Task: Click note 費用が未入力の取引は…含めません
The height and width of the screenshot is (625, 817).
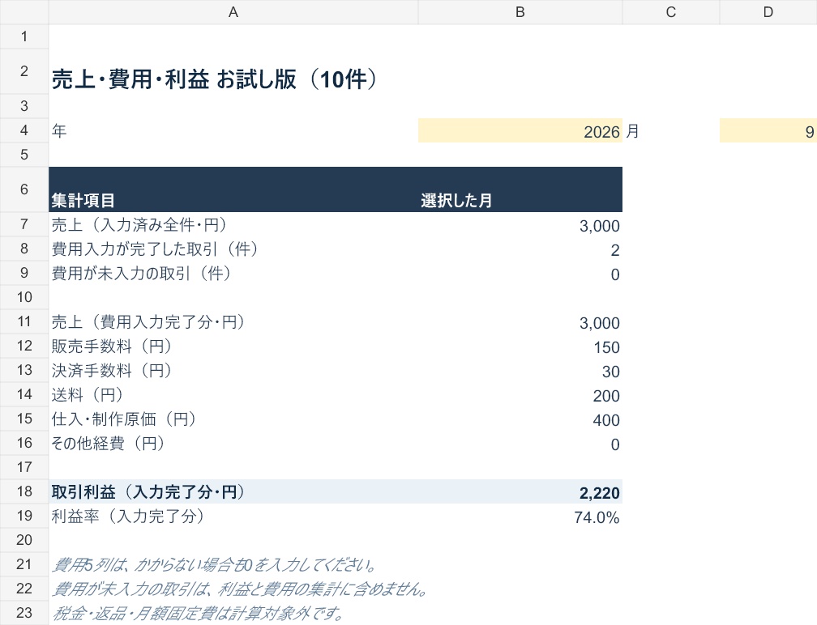Action: pyautogui.click(x=240, y=589)
